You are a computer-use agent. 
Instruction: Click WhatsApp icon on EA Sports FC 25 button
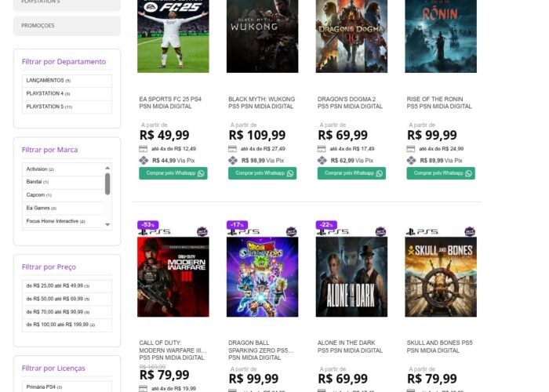[201, 173]
